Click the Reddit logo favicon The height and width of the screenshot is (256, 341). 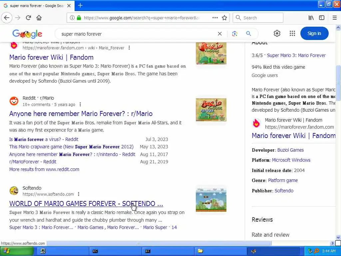point(14,101)
